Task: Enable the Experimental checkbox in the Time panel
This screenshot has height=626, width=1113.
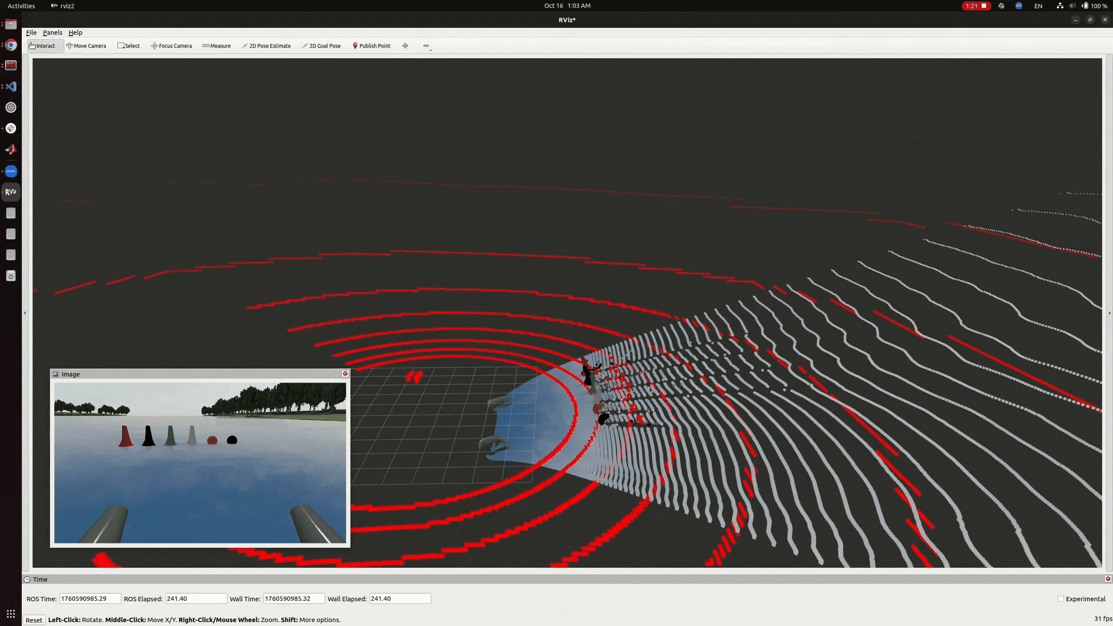Action: (x=1060, y=599)
